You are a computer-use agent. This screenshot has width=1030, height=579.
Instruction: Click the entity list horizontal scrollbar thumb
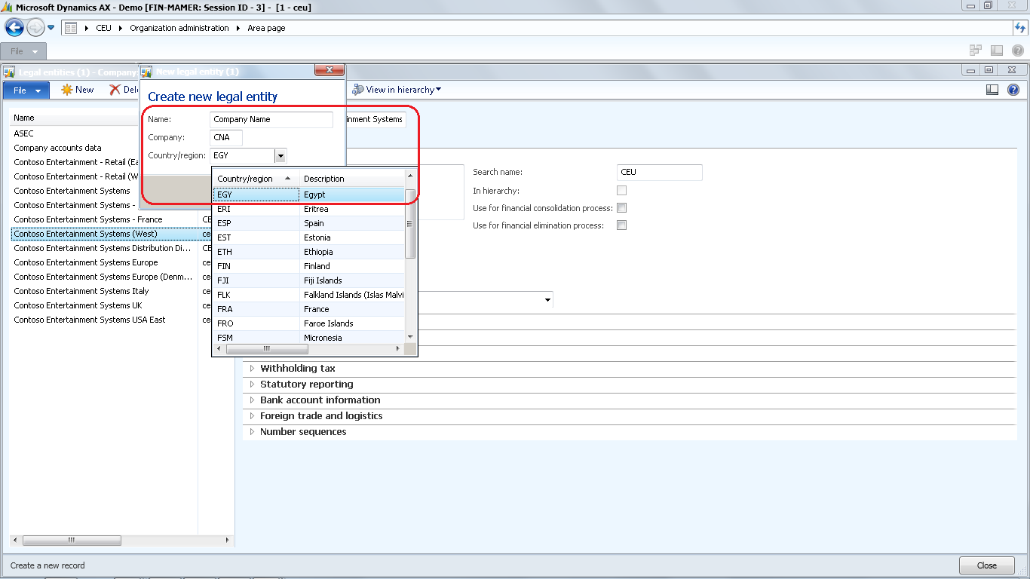click(72, 541)
